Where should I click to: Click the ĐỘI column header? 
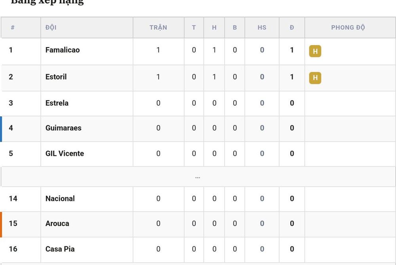coord(51,27)
